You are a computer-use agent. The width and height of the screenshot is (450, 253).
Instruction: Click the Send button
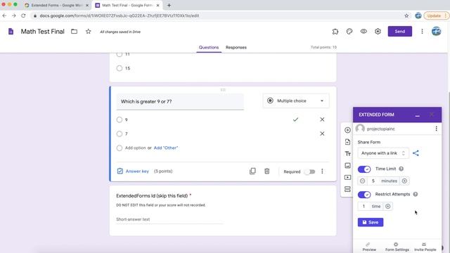pos(400,31)
